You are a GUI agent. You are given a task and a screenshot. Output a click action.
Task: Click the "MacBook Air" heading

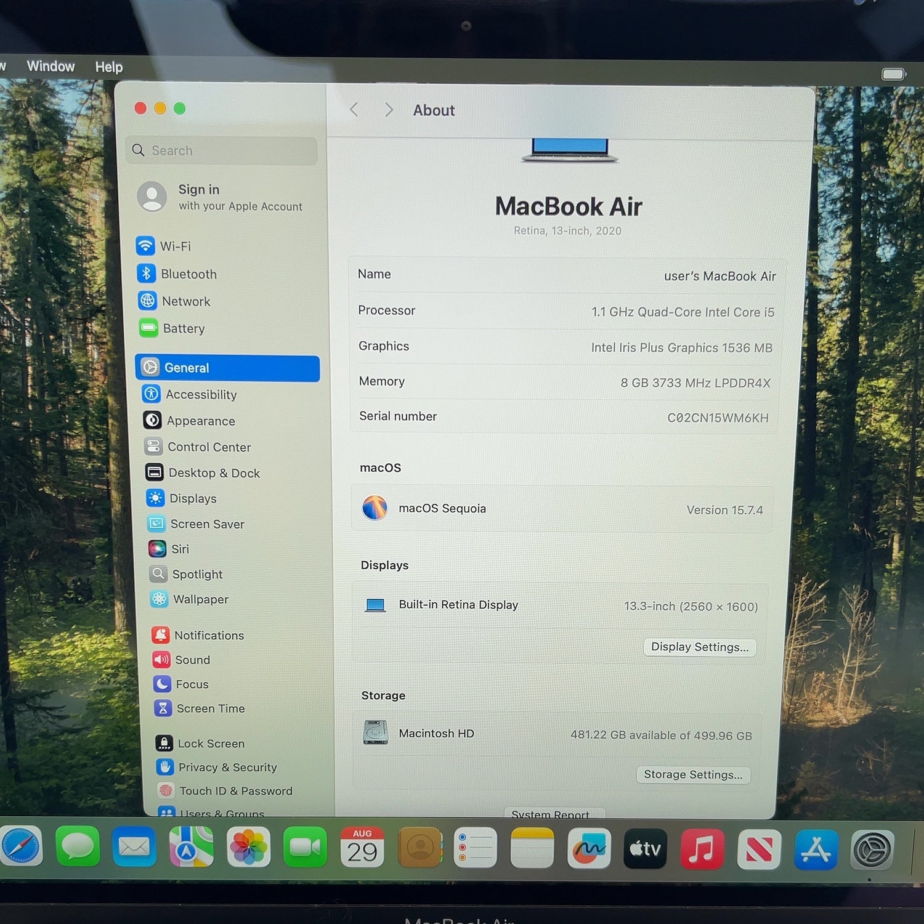[x=569, y=206]
